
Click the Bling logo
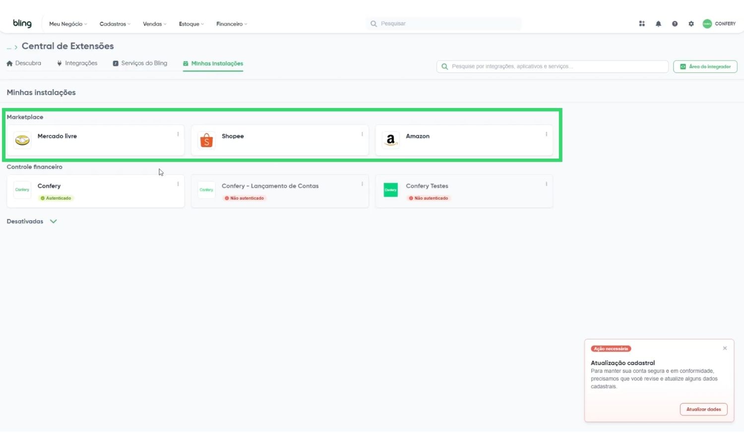[22, 23]
